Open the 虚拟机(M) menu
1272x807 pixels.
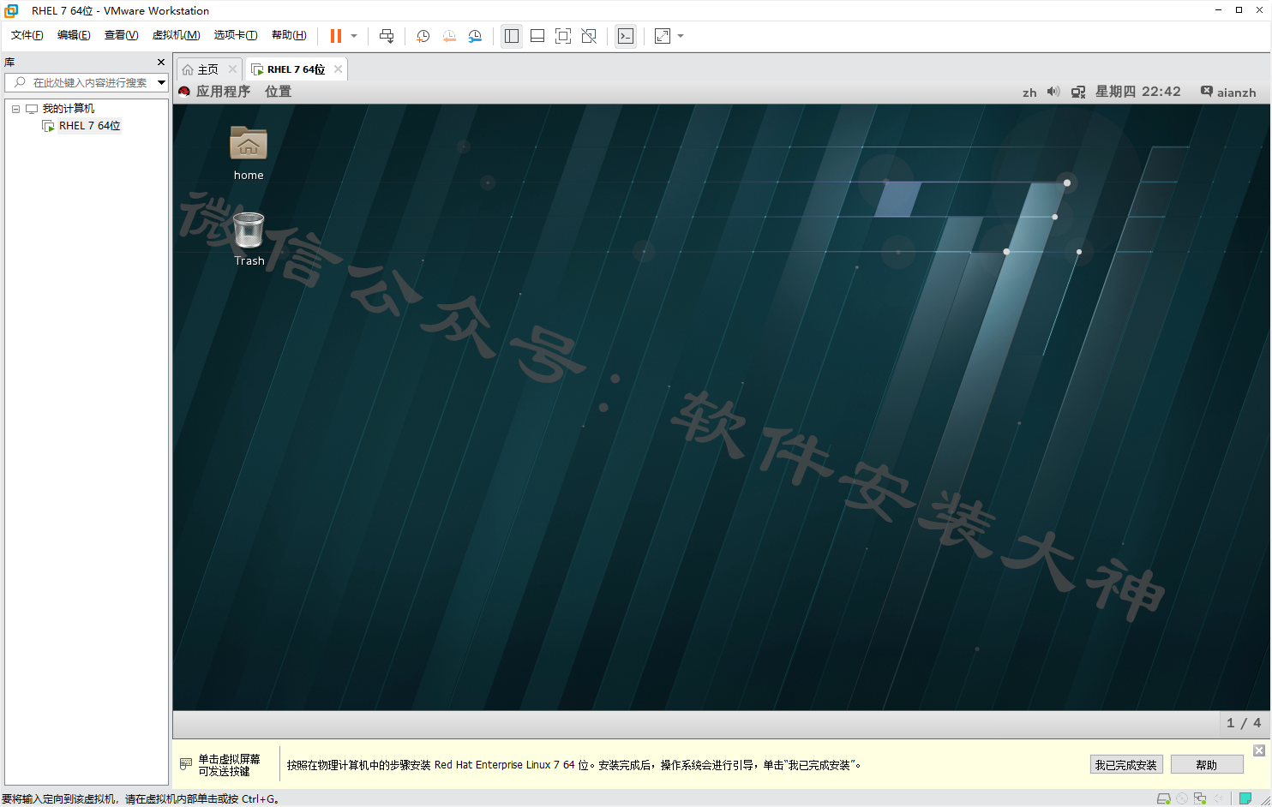(176, 35)
